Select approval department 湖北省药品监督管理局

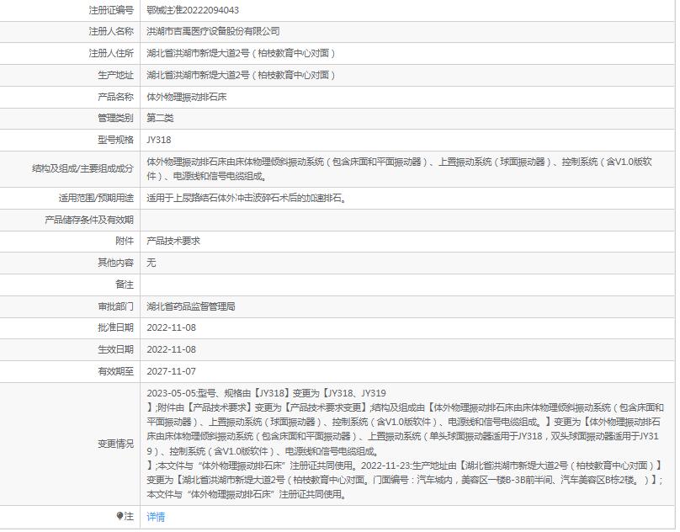tap(191, 306)
